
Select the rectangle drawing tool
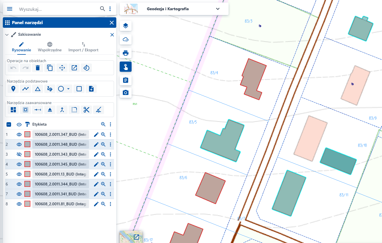79,89
